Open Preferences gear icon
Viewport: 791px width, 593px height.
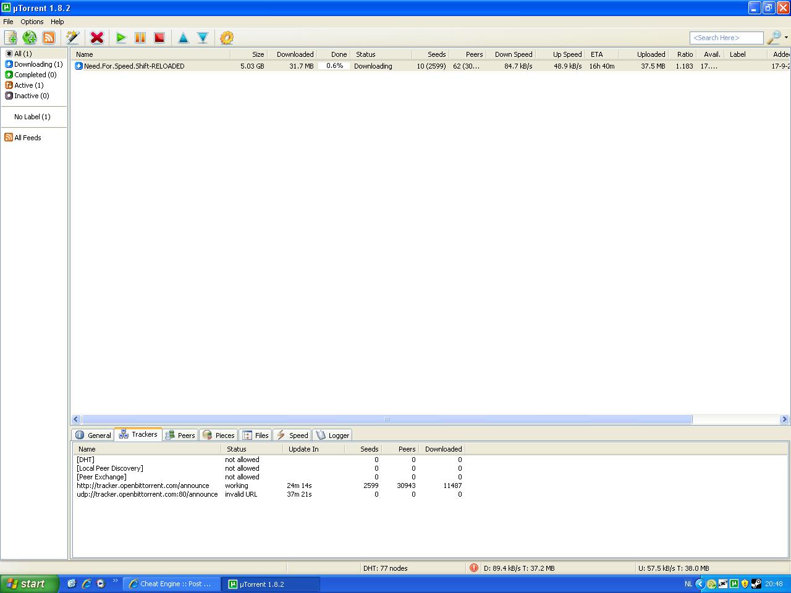(227, 38)
